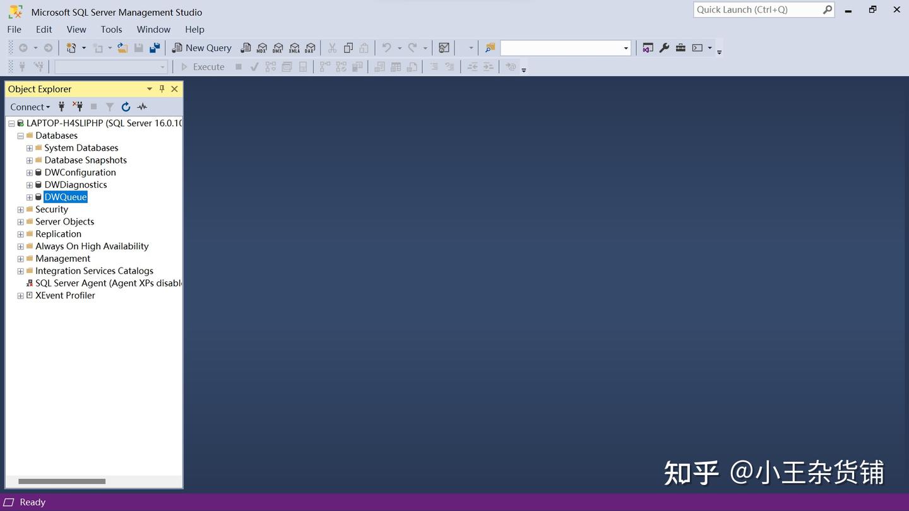
Task: Toggle auto-hide on Object Explorer
Action: click(162, 89)
